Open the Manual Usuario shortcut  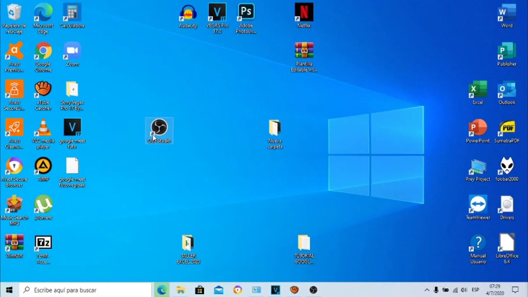click(x=478, y=249)
